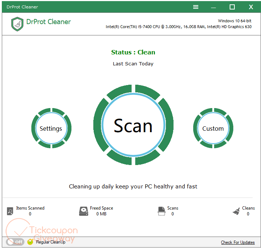
Task: Click the 'Cleaning up daily' tagline
Action: (x=133, y=187)
